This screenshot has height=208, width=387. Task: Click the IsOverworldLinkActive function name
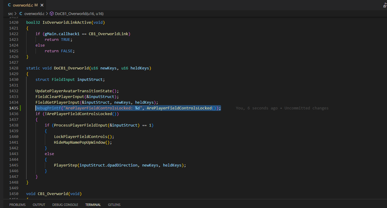(67, 23)
